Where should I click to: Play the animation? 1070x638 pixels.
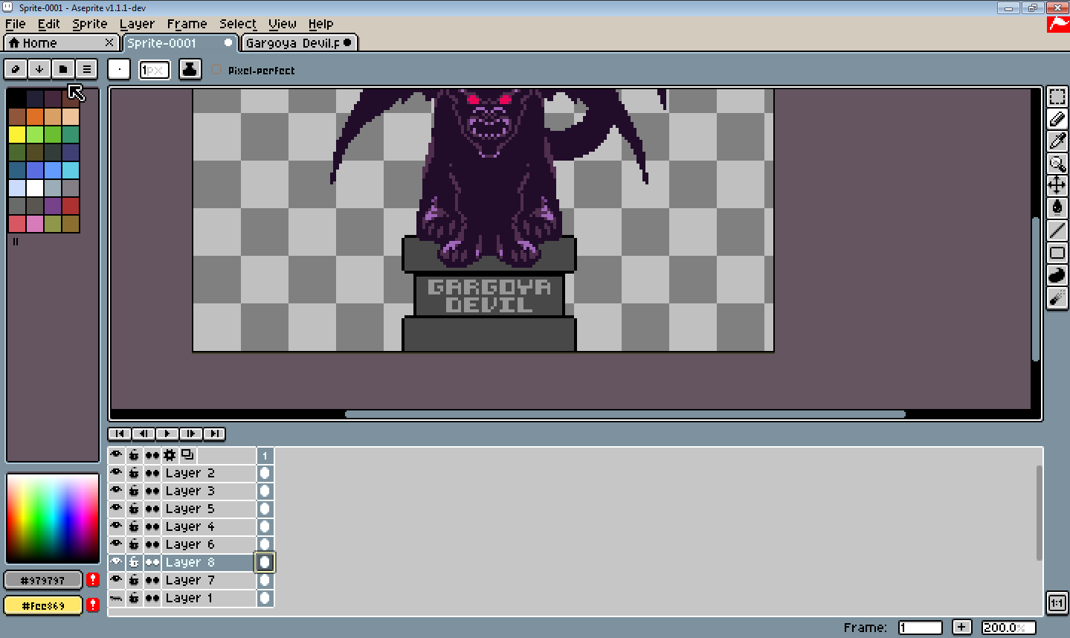pos(167,434)
